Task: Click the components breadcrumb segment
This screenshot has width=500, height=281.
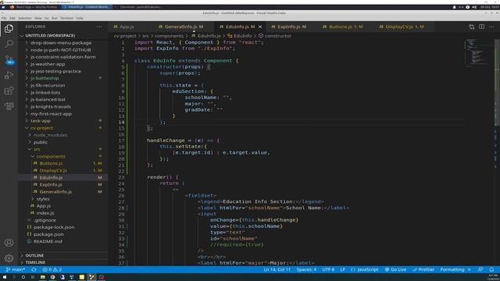Action: click(169, 36)
